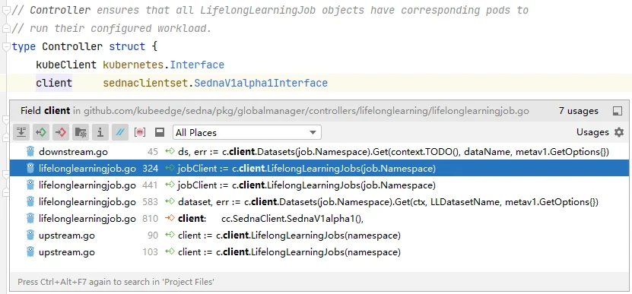Click read-access arrow icon on line 45 row

pyautogui.click(x=170, y=152)
